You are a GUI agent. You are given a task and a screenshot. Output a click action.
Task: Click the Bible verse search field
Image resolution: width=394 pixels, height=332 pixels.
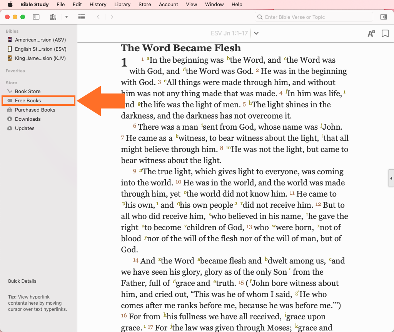pos(314,17)
